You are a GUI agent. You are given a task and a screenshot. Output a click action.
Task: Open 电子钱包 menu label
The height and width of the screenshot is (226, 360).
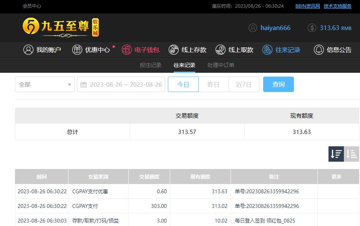point(147,50)
